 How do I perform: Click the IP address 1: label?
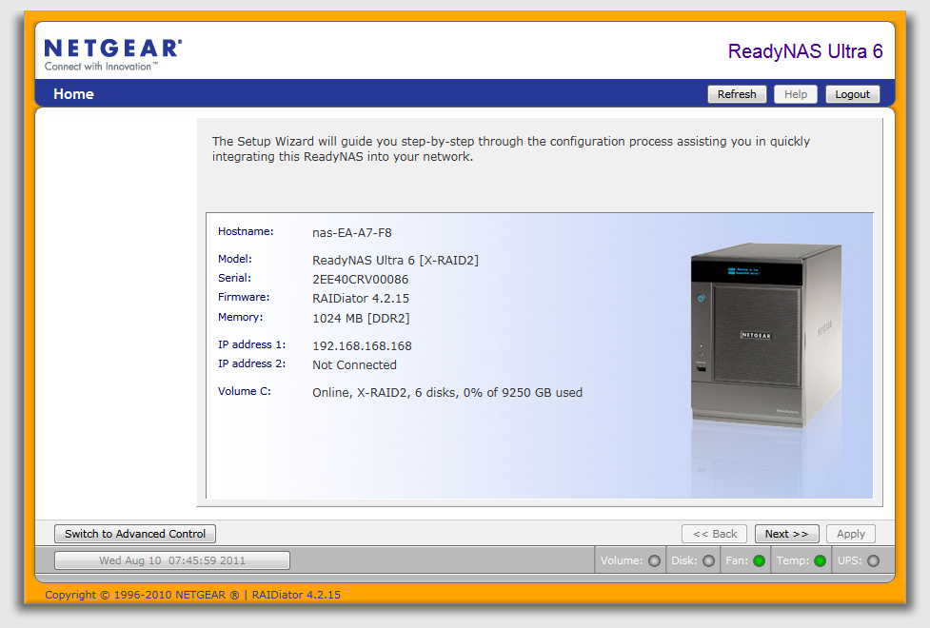pyautogui.click(x=251, y=343)
